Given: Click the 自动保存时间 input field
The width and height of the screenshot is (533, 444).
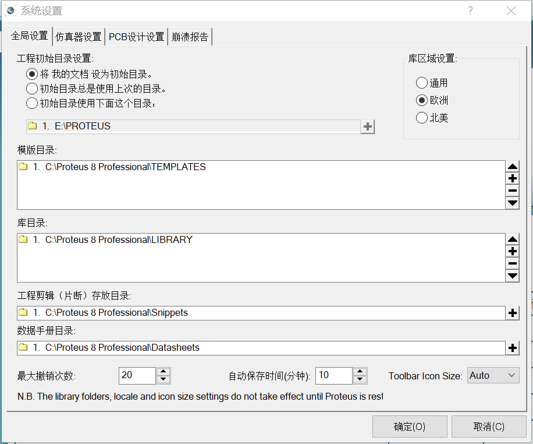Looking at the screenshot, I should point(334,376).
